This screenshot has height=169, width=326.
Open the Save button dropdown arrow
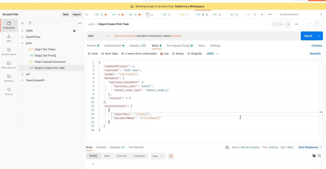pos(288,24)
